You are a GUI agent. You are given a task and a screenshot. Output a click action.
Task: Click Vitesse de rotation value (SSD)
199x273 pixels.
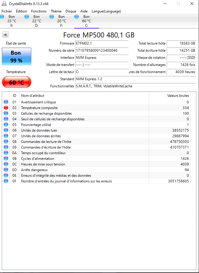[x=182, y=58]
